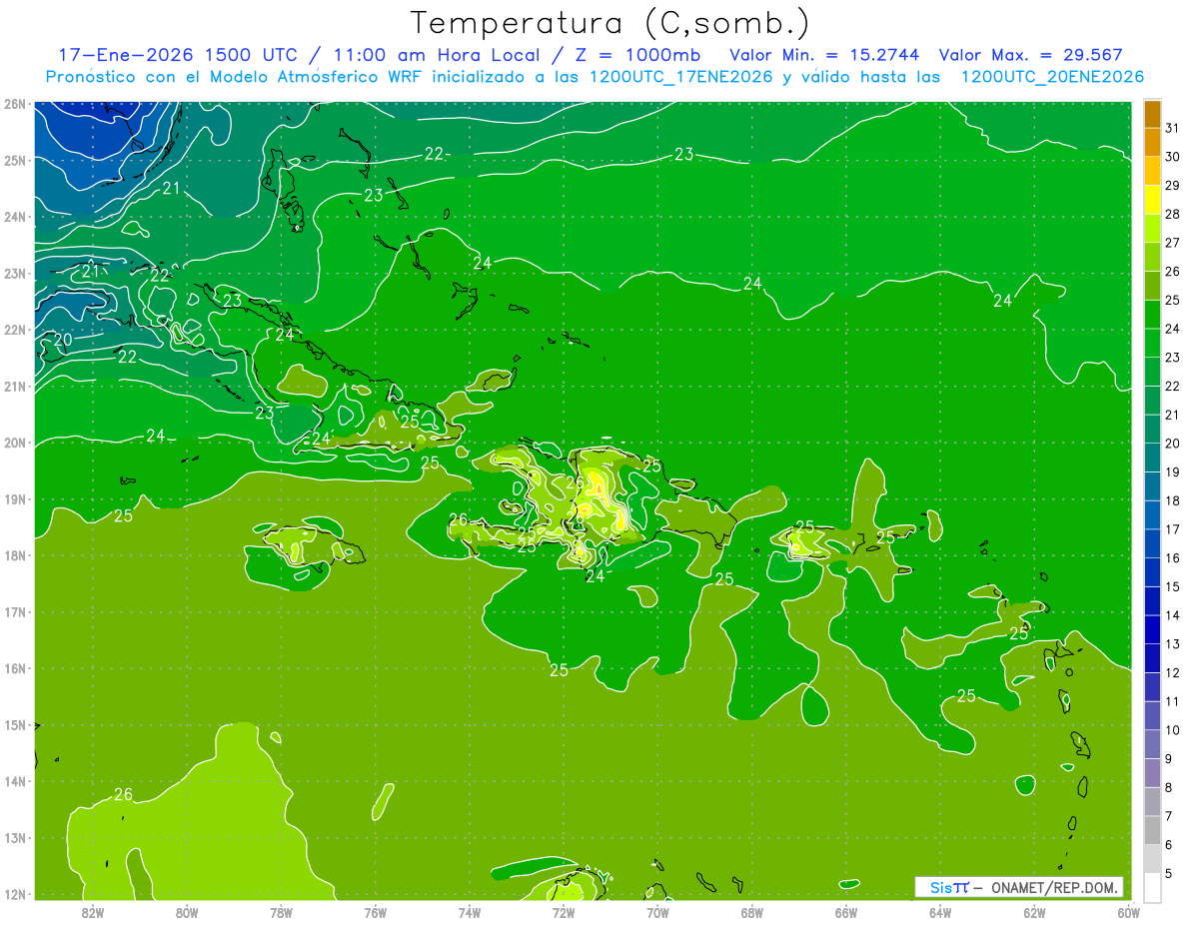Click the '18' value on the color scale
Image resolution: width=1199 pixels, height=926 pixels.
(x=1173, y=500)
